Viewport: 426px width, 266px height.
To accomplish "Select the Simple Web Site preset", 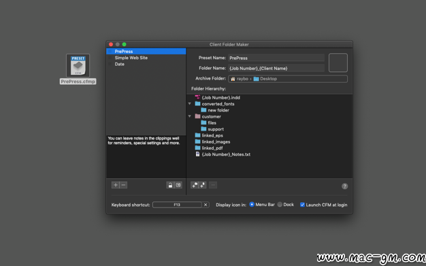I will [x=146, y=58].
